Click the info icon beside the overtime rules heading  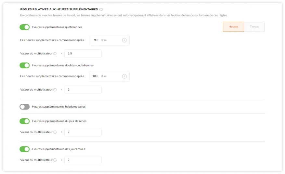coord(101,9)
